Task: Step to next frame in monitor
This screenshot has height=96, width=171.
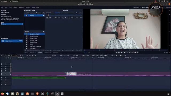Action: point(119,53)
